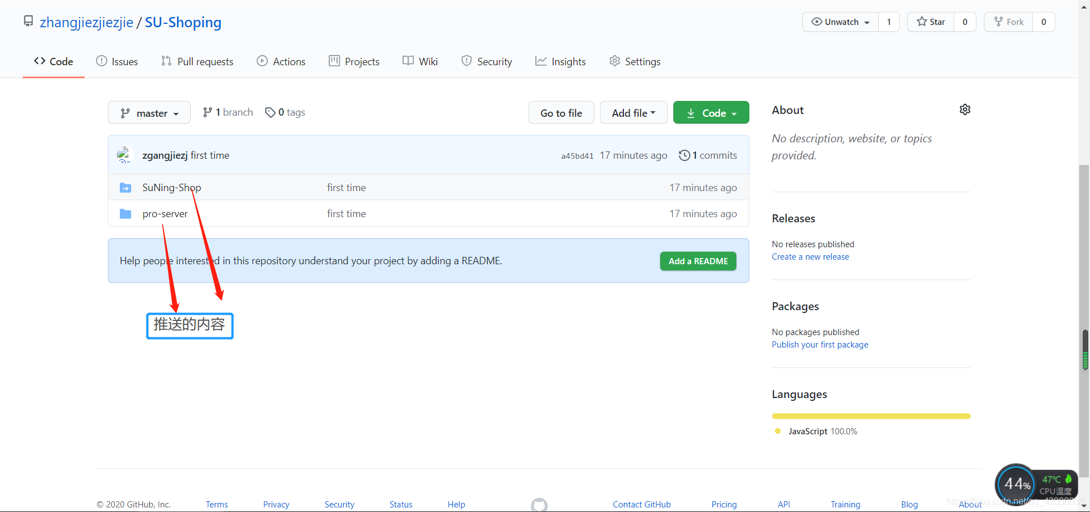The height and width of the screenshot is (512, 1090).
Task: Click the latest commit message first time
Action: click(210, 155)
